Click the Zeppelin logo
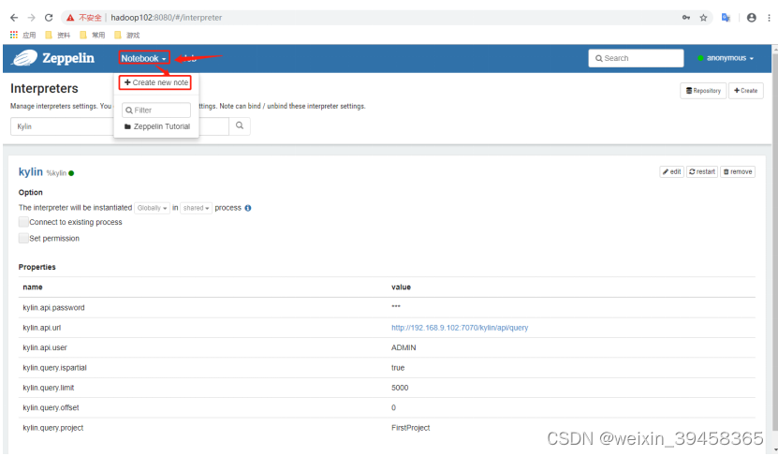This screenshot has height=456, width=778. 53,58
